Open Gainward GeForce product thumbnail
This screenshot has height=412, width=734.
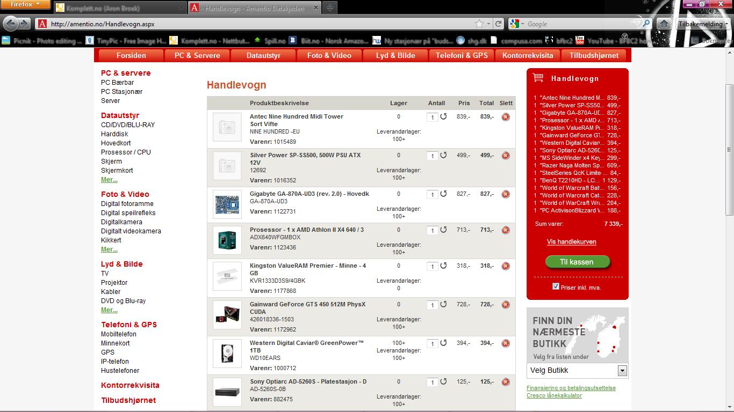pyautogui.click(x=227, y=315)
